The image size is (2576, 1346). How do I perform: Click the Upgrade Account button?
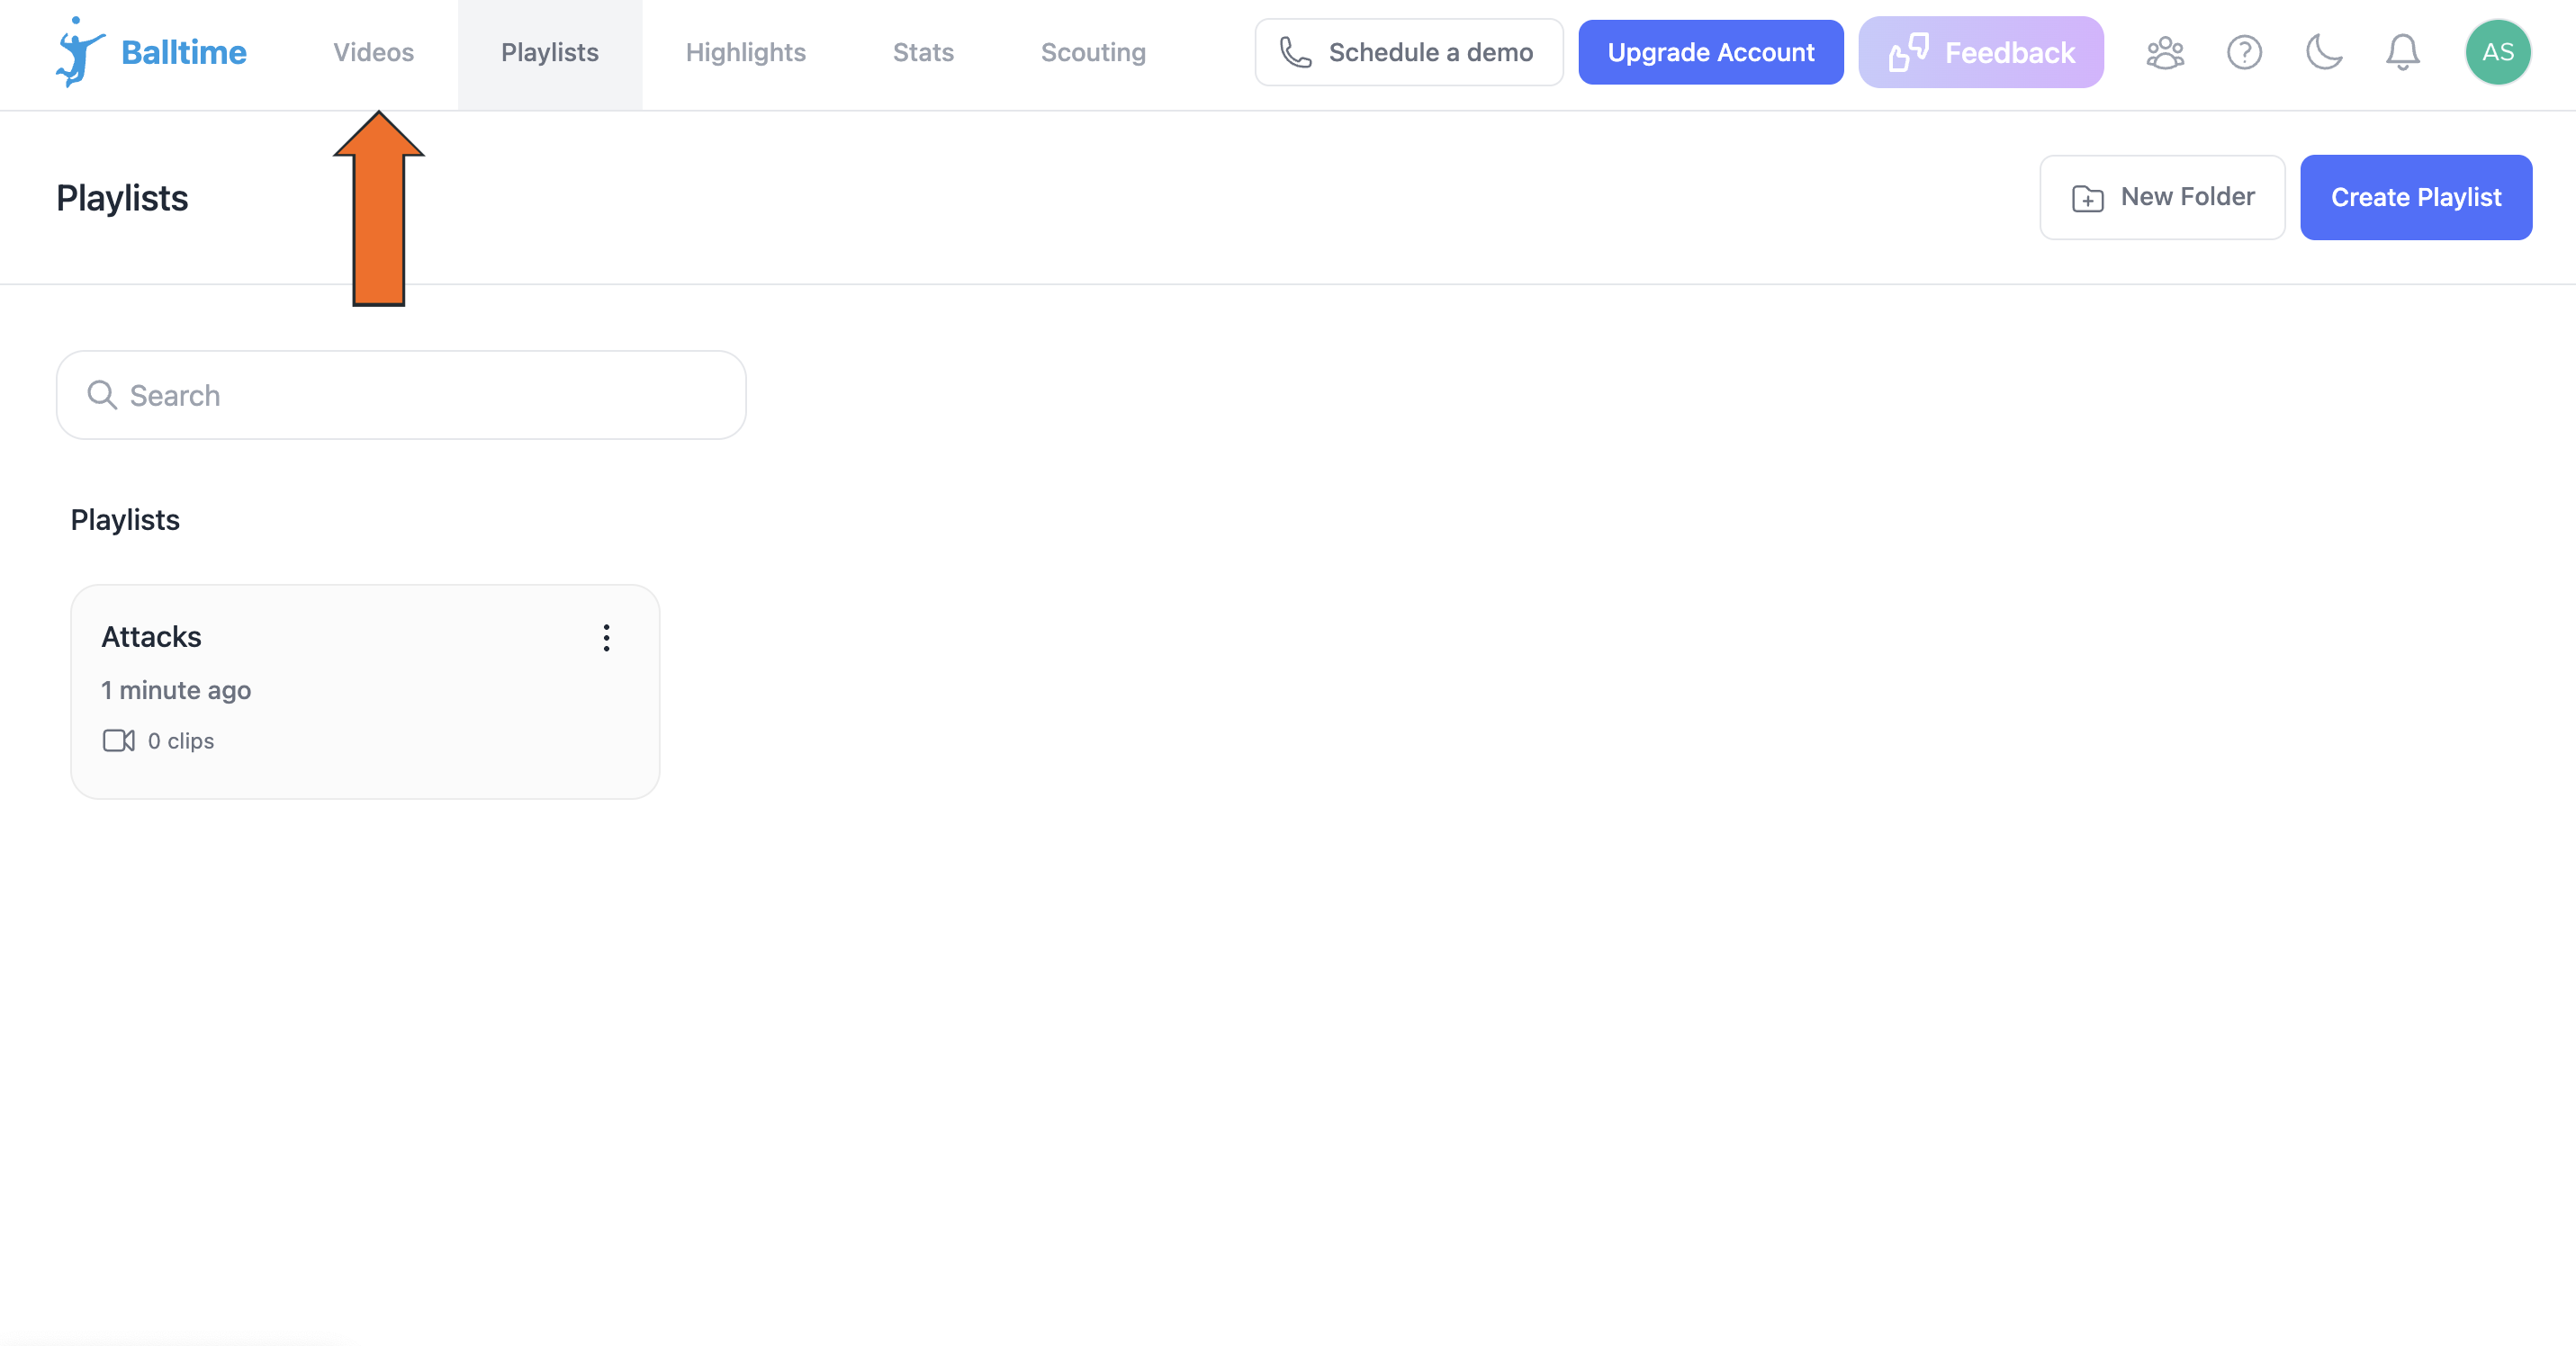[1710, 52]
